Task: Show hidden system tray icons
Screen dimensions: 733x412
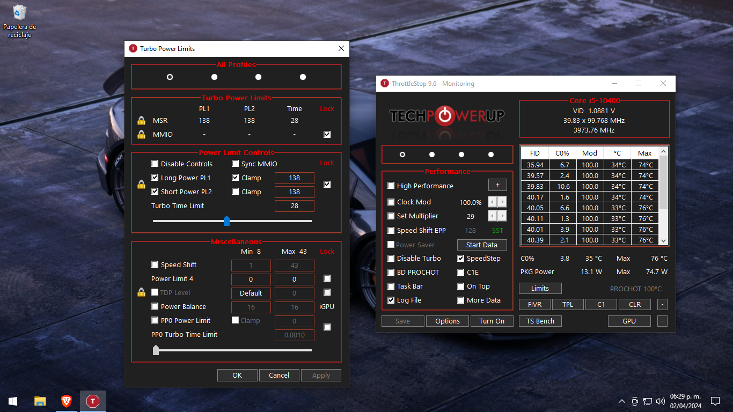Action: [621, 401]
